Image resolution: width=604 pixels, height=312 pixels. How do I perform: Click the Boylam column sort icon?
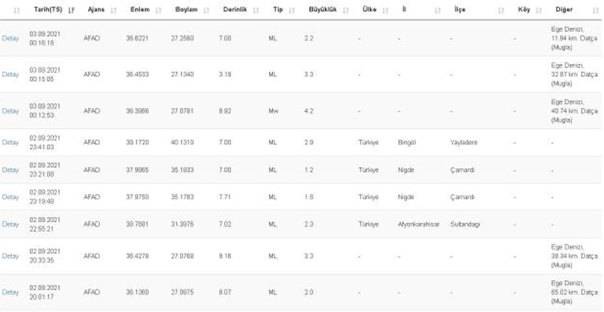point(207,10)
